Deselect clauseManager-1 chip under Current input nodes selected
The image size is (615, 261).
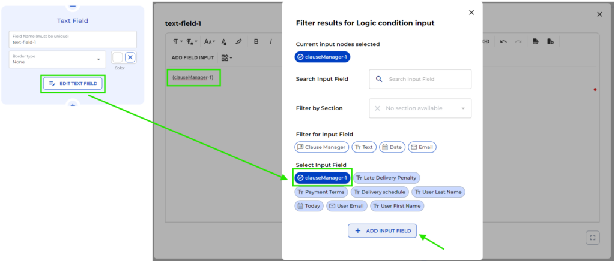(323, 57)
